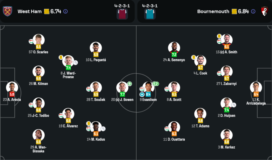This screenshot has height=160, width=272.
Task: Open A. Semenyo's player photo
Action: tap(174, 47)
